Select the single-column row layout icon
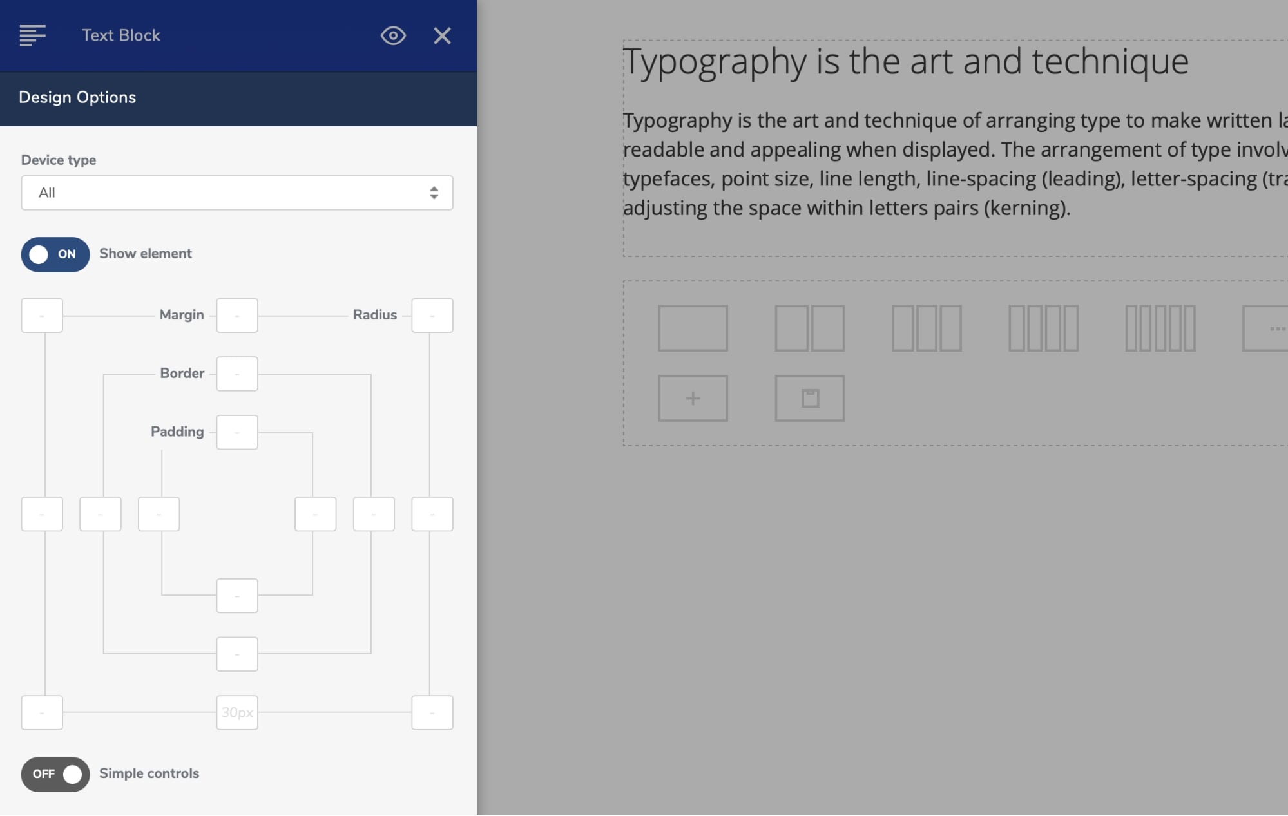Viewport: 1288px width, 816px height. tap(693, 328)
